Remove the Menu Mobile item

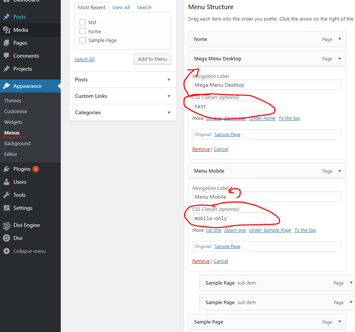coord(201,261)
